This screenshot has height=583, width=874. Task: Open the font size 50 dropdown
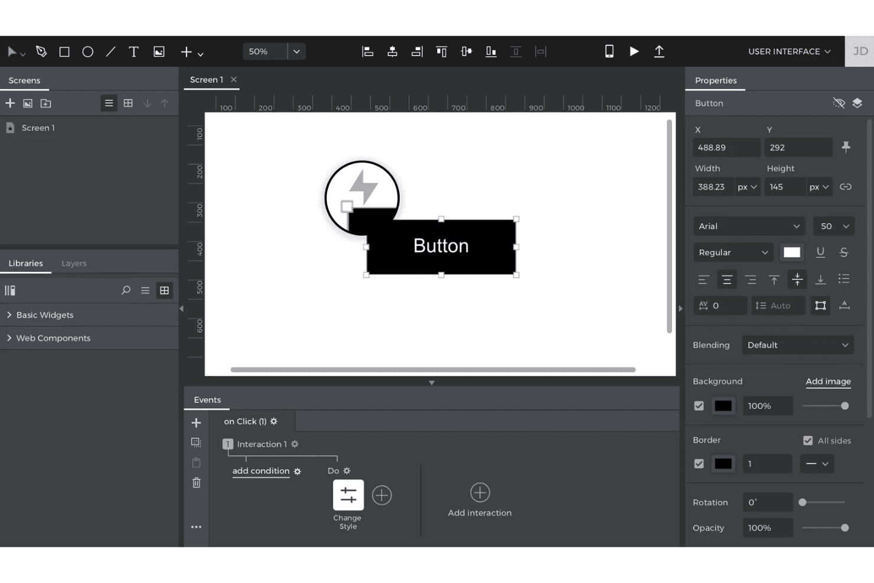(x=834, y=226)
